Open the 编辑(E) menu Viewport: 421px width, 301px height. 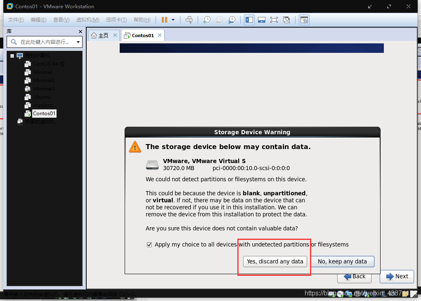(38, 19)
